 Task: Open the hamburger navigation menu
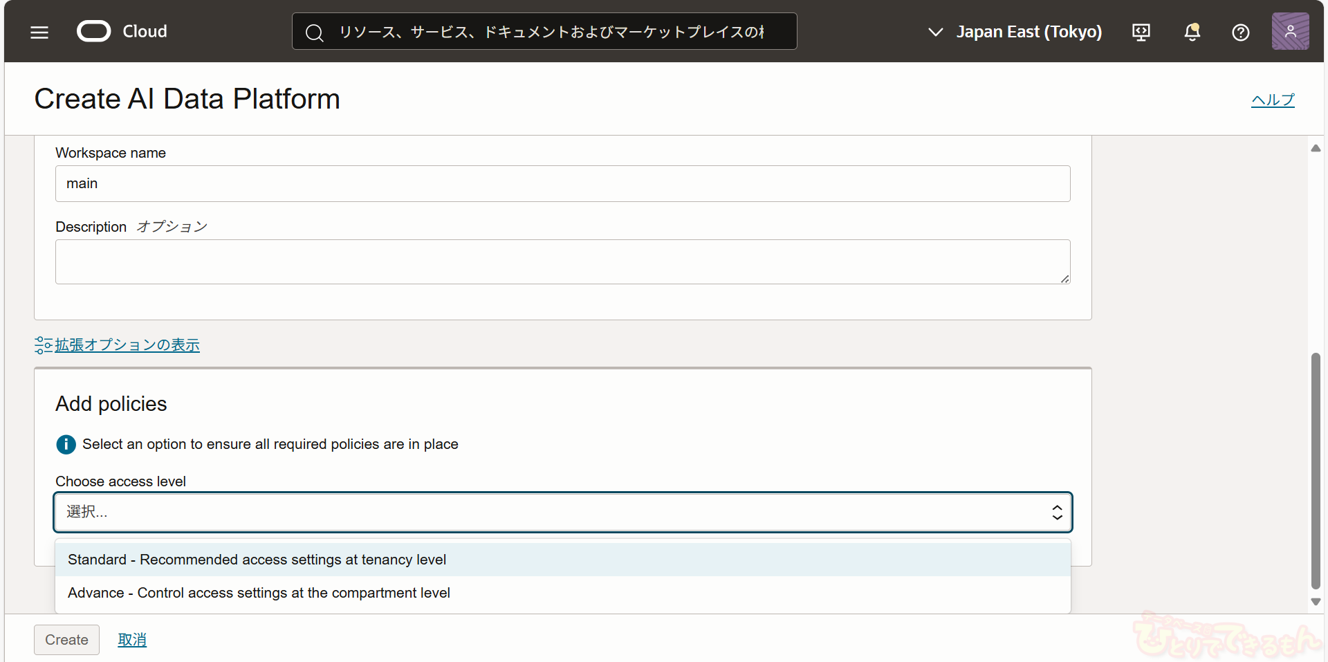(x=39, y=32)
